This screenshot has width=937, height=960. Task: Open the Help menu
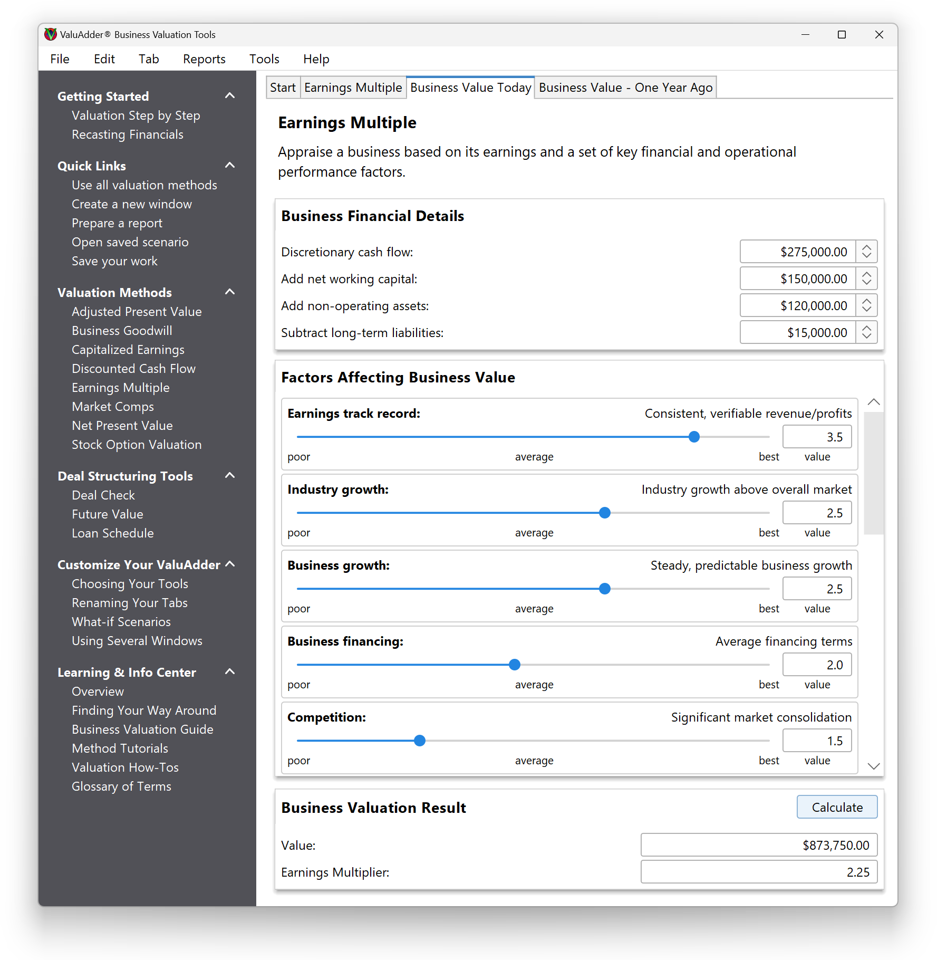click(x=316, y=59)
